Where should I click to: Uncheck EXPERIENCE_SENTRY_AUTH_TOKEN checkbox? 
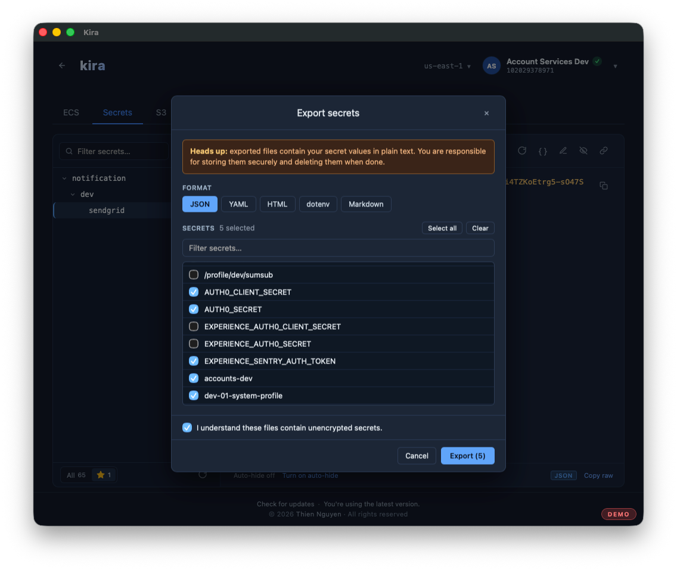coord(194,361)
